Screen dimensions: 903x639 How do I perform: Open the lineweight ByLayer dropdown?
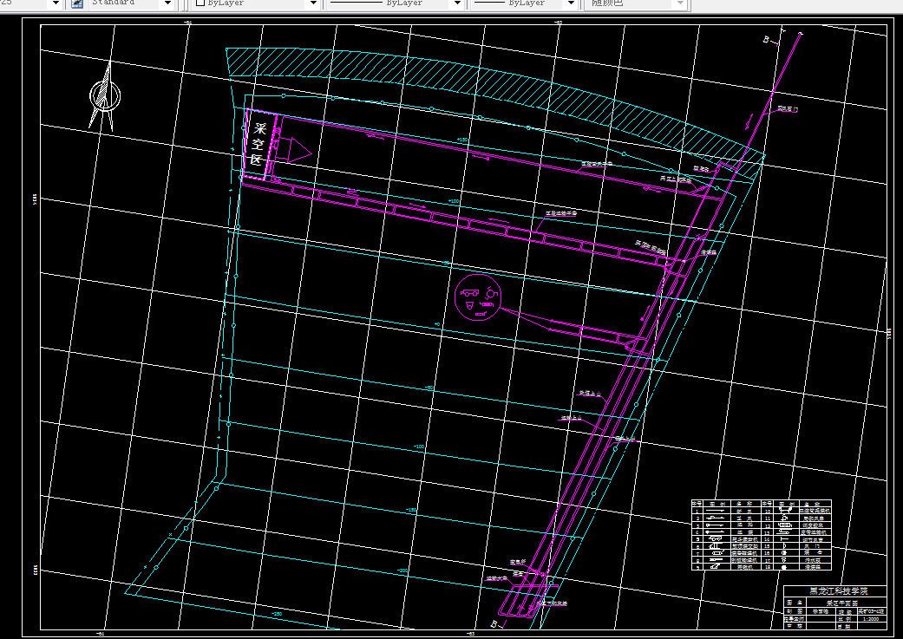[x=571, y=3]
